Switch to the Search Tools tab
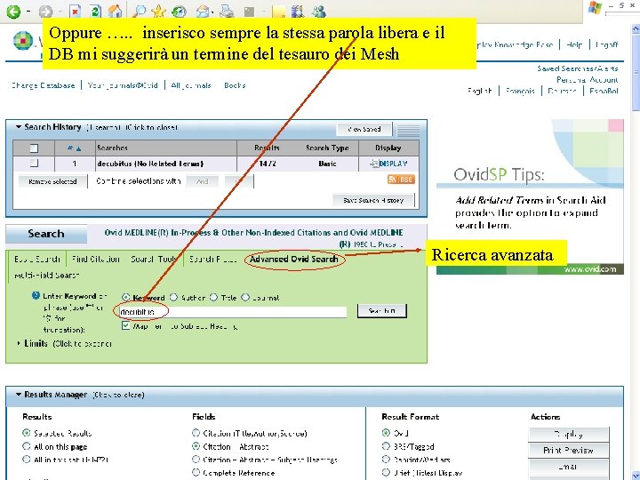640x480 pixels. pos(154,260)
